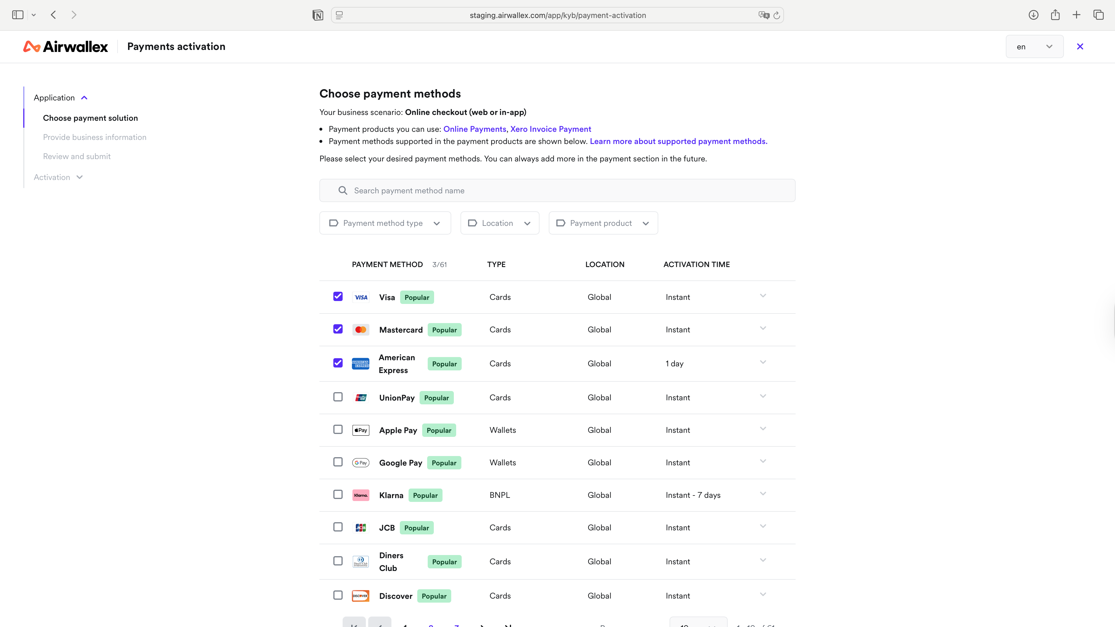Screen dimensions: 1115x627
Task: Click the Klarna logo icon
Action: 361,495
